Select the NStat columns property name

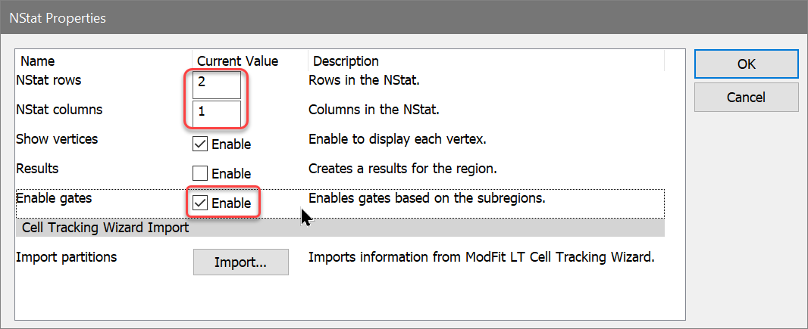(x=59, y=110)
